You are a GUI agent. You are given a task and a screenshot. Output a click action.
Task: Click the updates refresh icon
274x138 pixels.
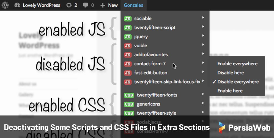coord(69,5)
